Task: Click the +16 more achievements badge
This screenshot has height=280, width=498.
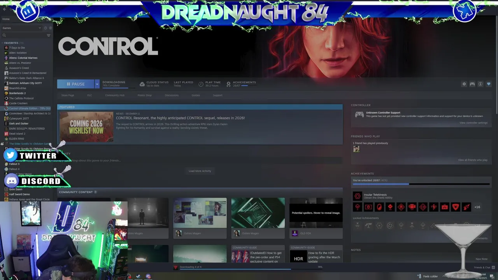Action: coord(477,207)
